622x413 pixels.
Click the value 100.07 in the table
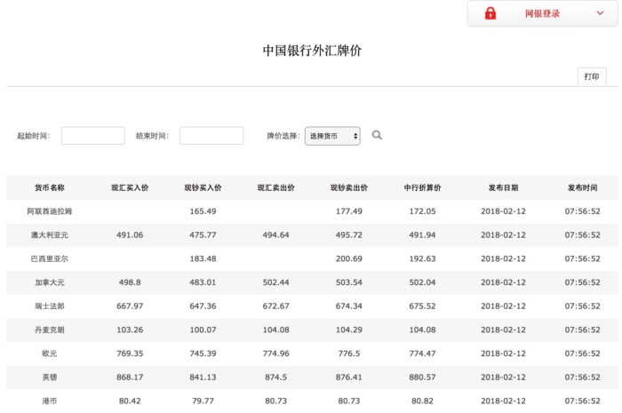point(203,330)
